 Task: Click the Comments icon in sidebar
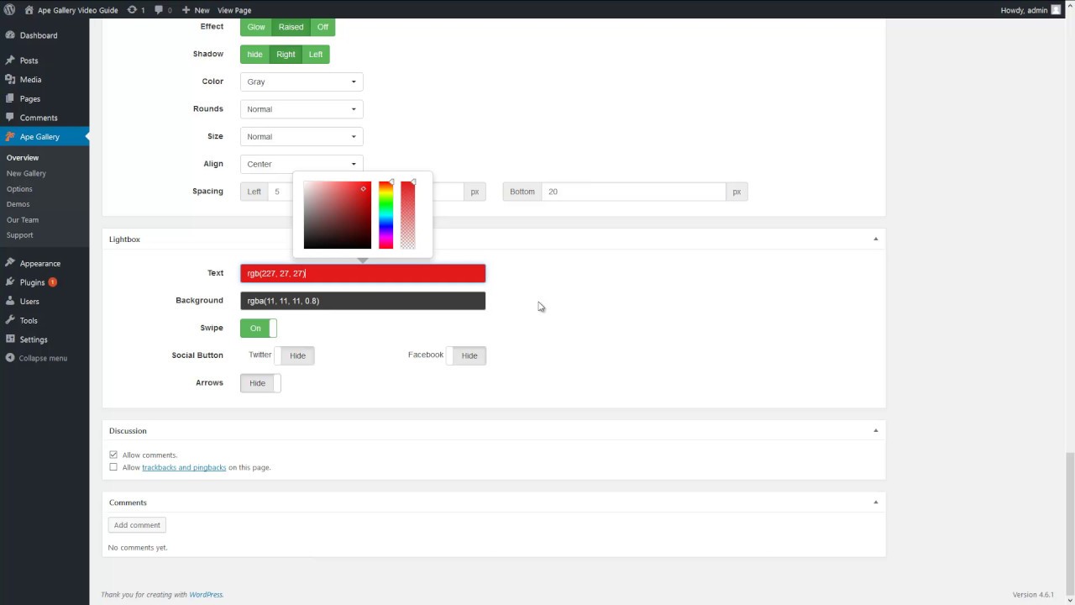point(10,118)
